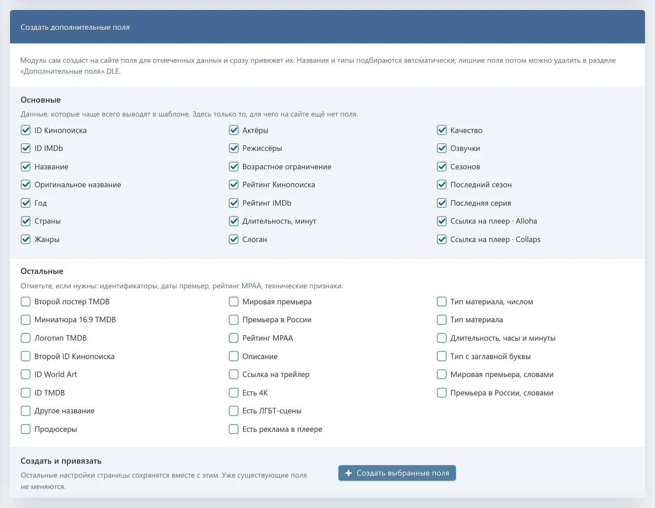Enable the Логотип TMDB checkbox

pos(26,338)
